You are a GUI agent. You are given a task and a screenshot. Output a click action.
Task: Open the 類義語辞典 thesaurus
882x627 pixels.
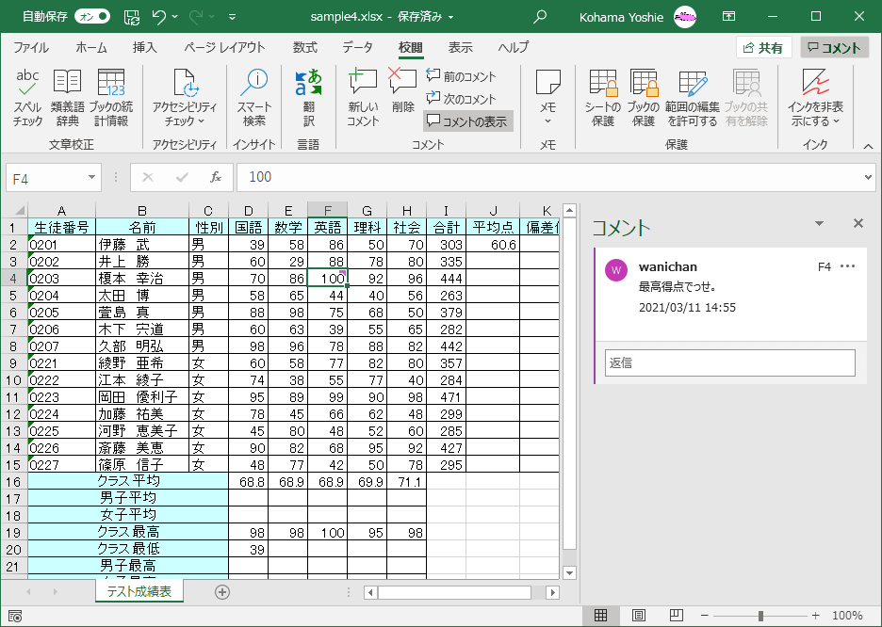click(67, 97)
